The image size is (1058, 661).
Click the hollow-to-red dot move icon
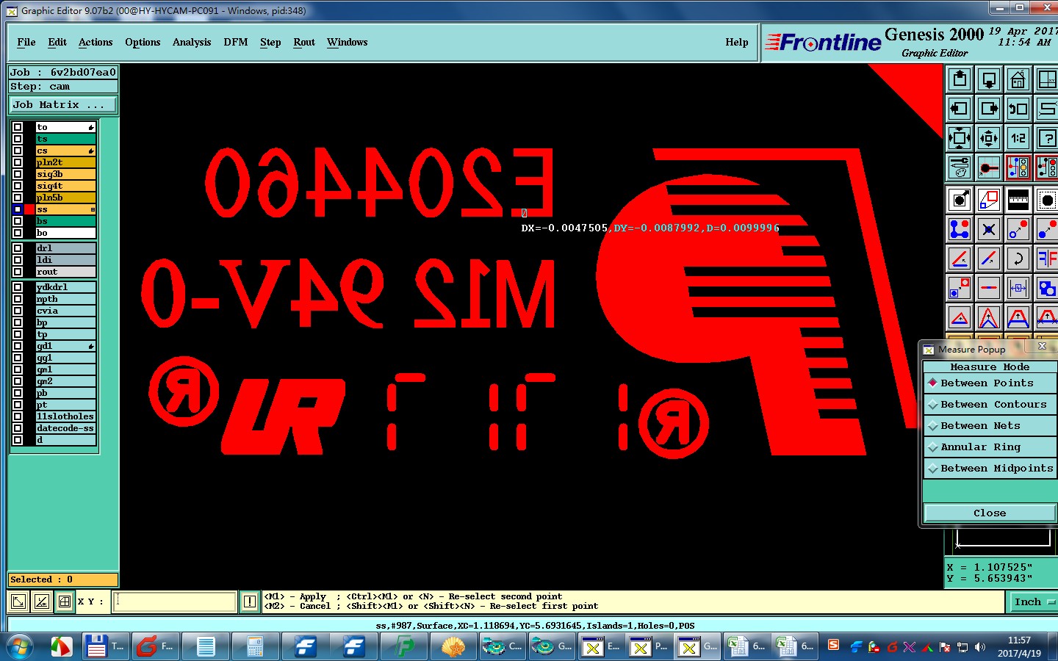1018,229
